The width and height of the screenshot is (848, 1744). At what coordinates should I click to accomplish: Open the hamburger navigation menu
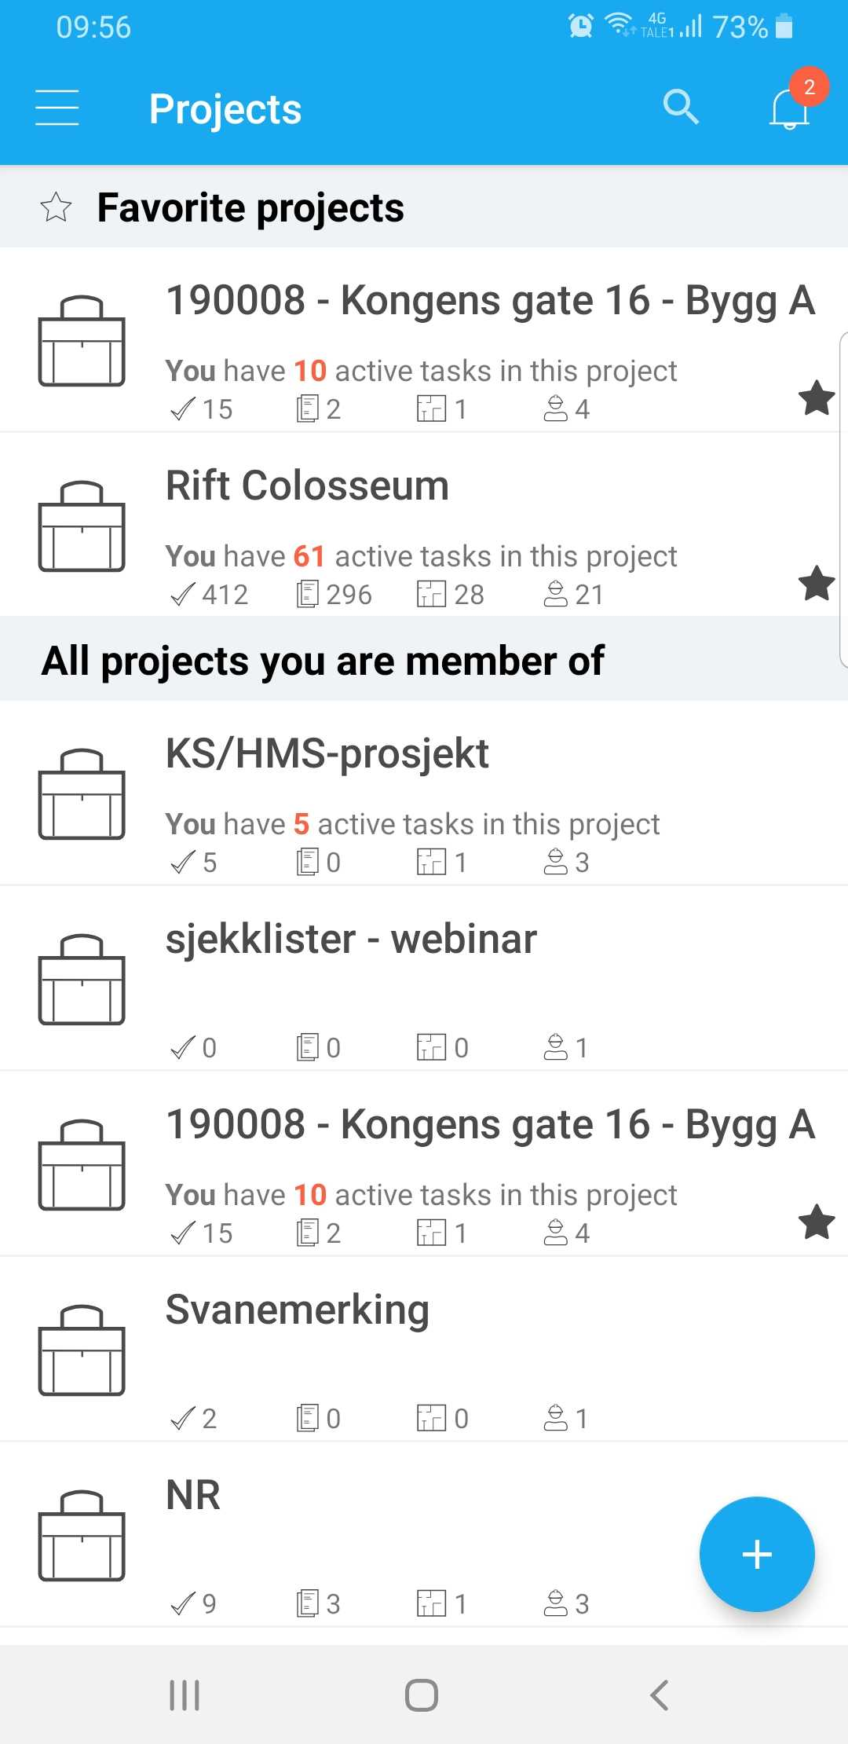57,108
